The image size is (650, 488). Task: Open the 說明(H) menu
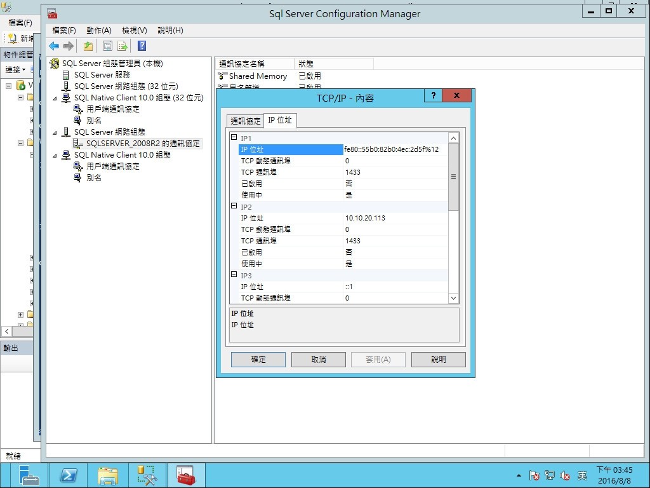click(x=170, y=30)
